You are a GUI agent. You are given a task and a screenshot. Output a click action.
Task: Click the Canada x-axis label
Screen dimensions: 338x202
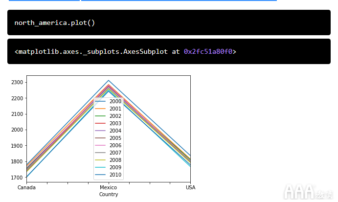pyautogui.click(x=26, y=187)
